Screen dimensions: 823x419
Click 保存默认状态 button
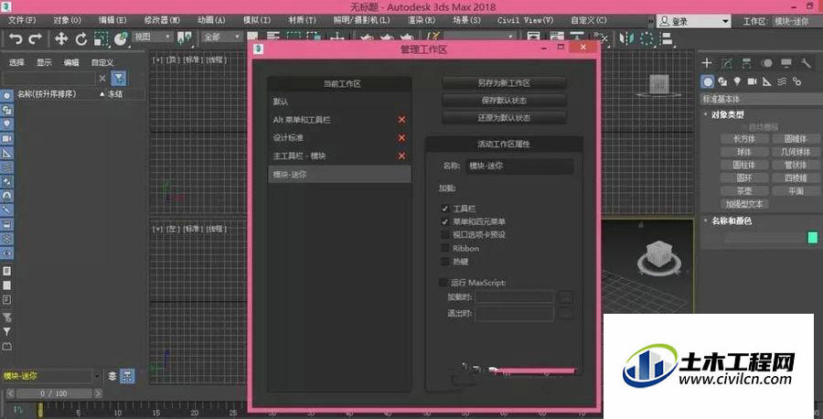point(504,101)
